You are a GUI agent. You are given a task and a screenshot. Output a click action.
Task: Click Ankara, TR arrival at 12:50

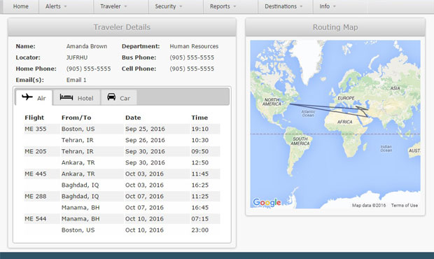tap(78, 162)
